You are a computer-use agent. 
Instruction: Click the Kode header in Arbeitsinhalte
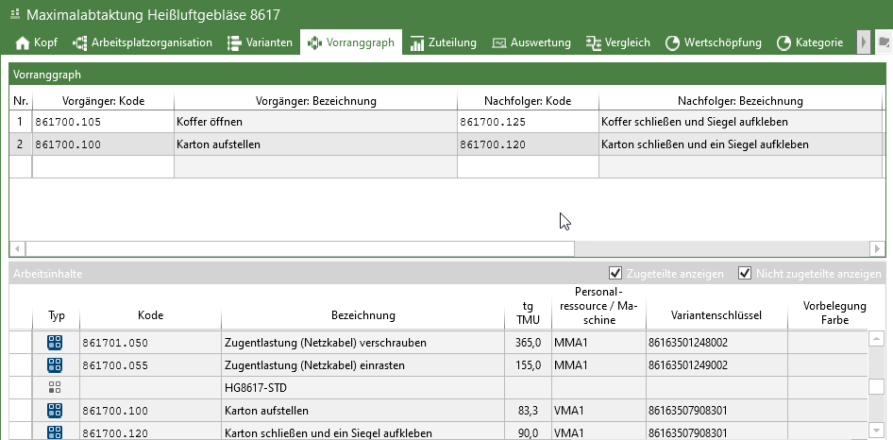[150, 315]
